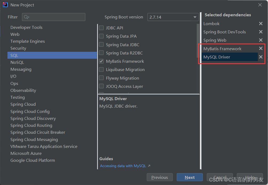
Task: Close the New Project dialog
Action: click(x=260, y=5)
